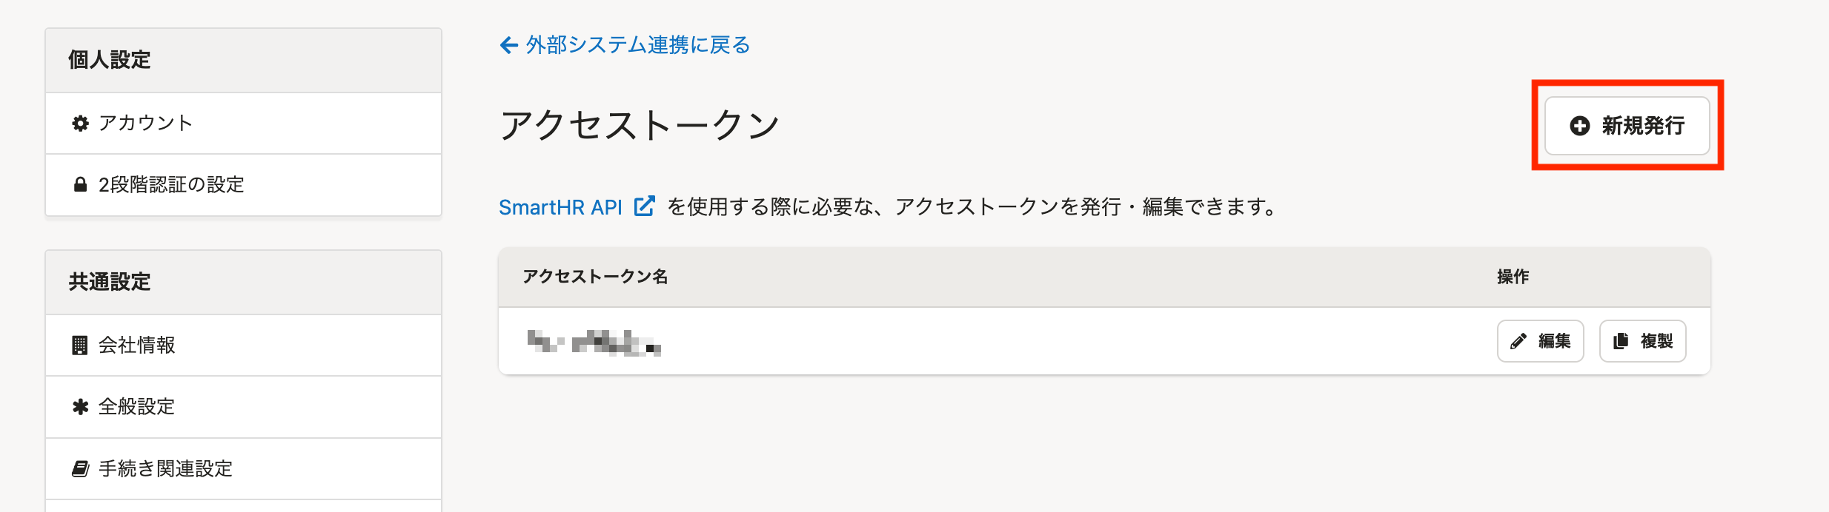Return via 外部システム連携に戻る link
Viewport: 1829px width, 512px height.
[x=637, y=46]
